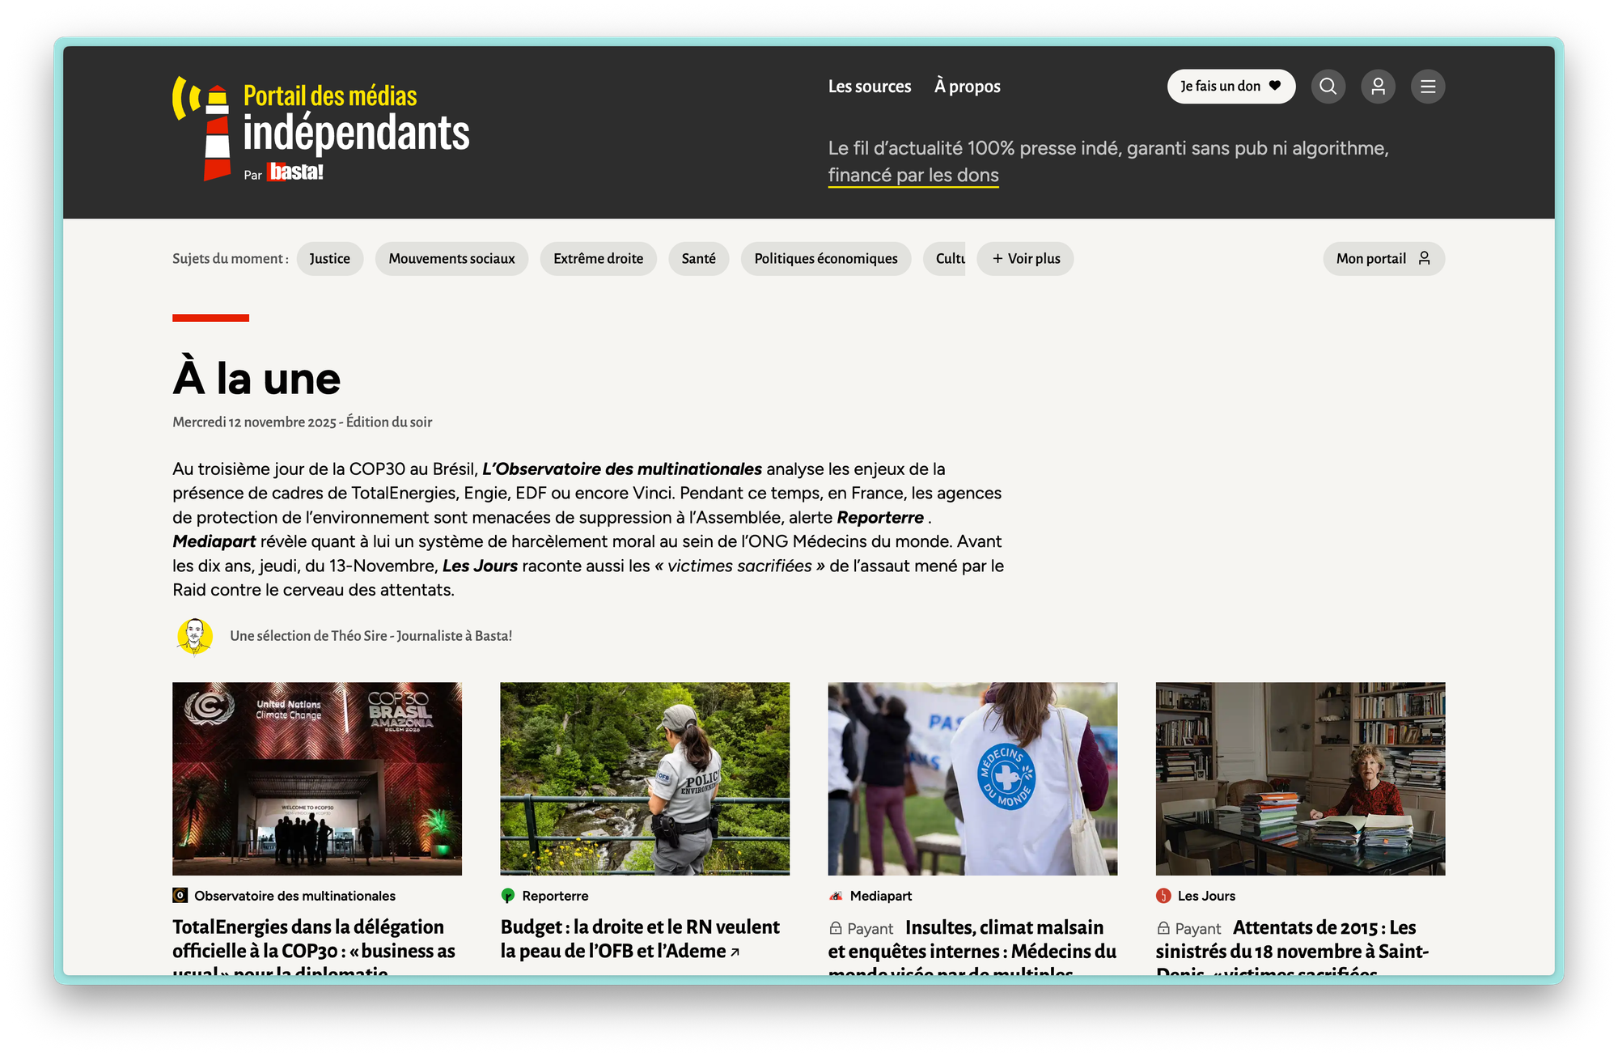1618x1056 pixels.
Task: Click the red Les Jours source icon
Action: 1163,896
